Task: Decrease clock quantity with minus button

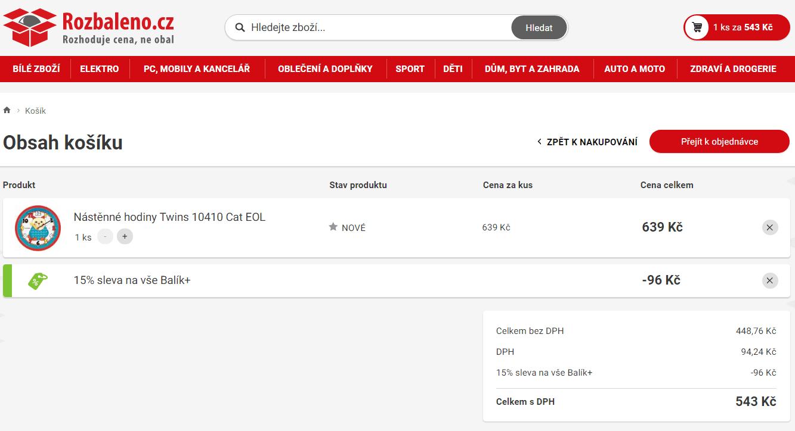Action: click(x=105, y=236)
